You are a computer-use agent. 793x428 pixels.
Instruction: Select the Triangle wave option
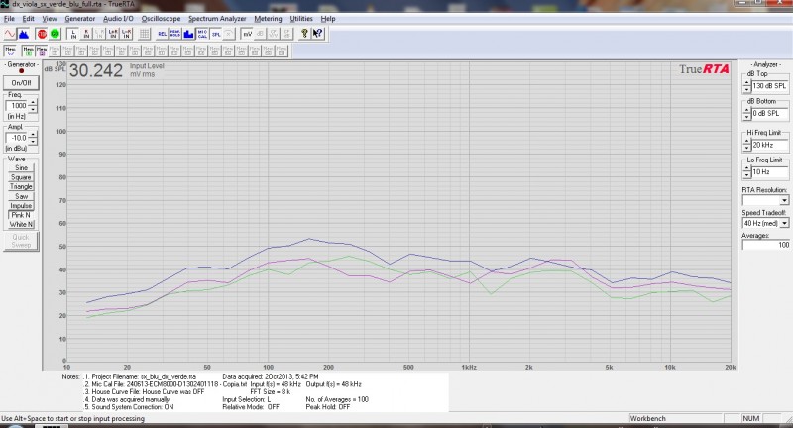(x=21, y=186)
